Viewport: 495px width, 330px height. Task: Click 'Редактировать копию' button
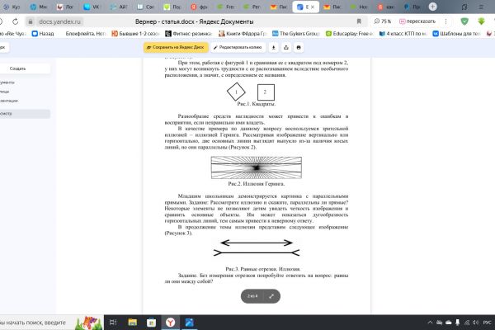click(x=238, y=47)
